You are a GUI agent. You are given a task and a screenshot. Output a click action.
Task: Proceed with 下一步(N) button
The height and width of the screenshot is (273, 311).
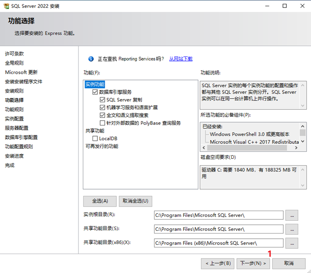(x=253, y=263)
